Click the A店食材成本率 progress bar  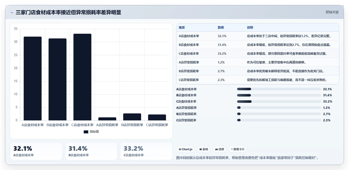tap(279, 89)
